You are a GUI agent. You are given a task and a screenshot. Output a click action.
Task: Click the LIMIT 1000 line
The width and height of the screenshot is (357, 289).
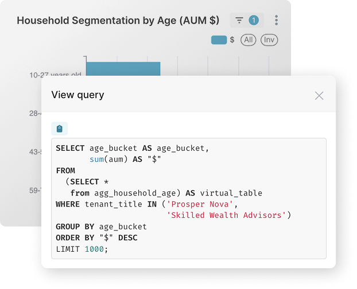pos(82,248)
